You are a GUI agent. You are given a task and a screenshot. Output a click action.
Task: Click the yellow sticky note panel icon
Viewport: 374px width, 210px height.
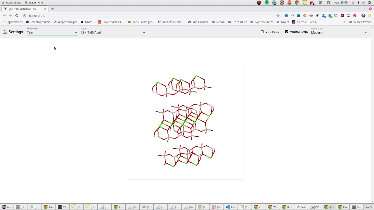tap(304, 3)
